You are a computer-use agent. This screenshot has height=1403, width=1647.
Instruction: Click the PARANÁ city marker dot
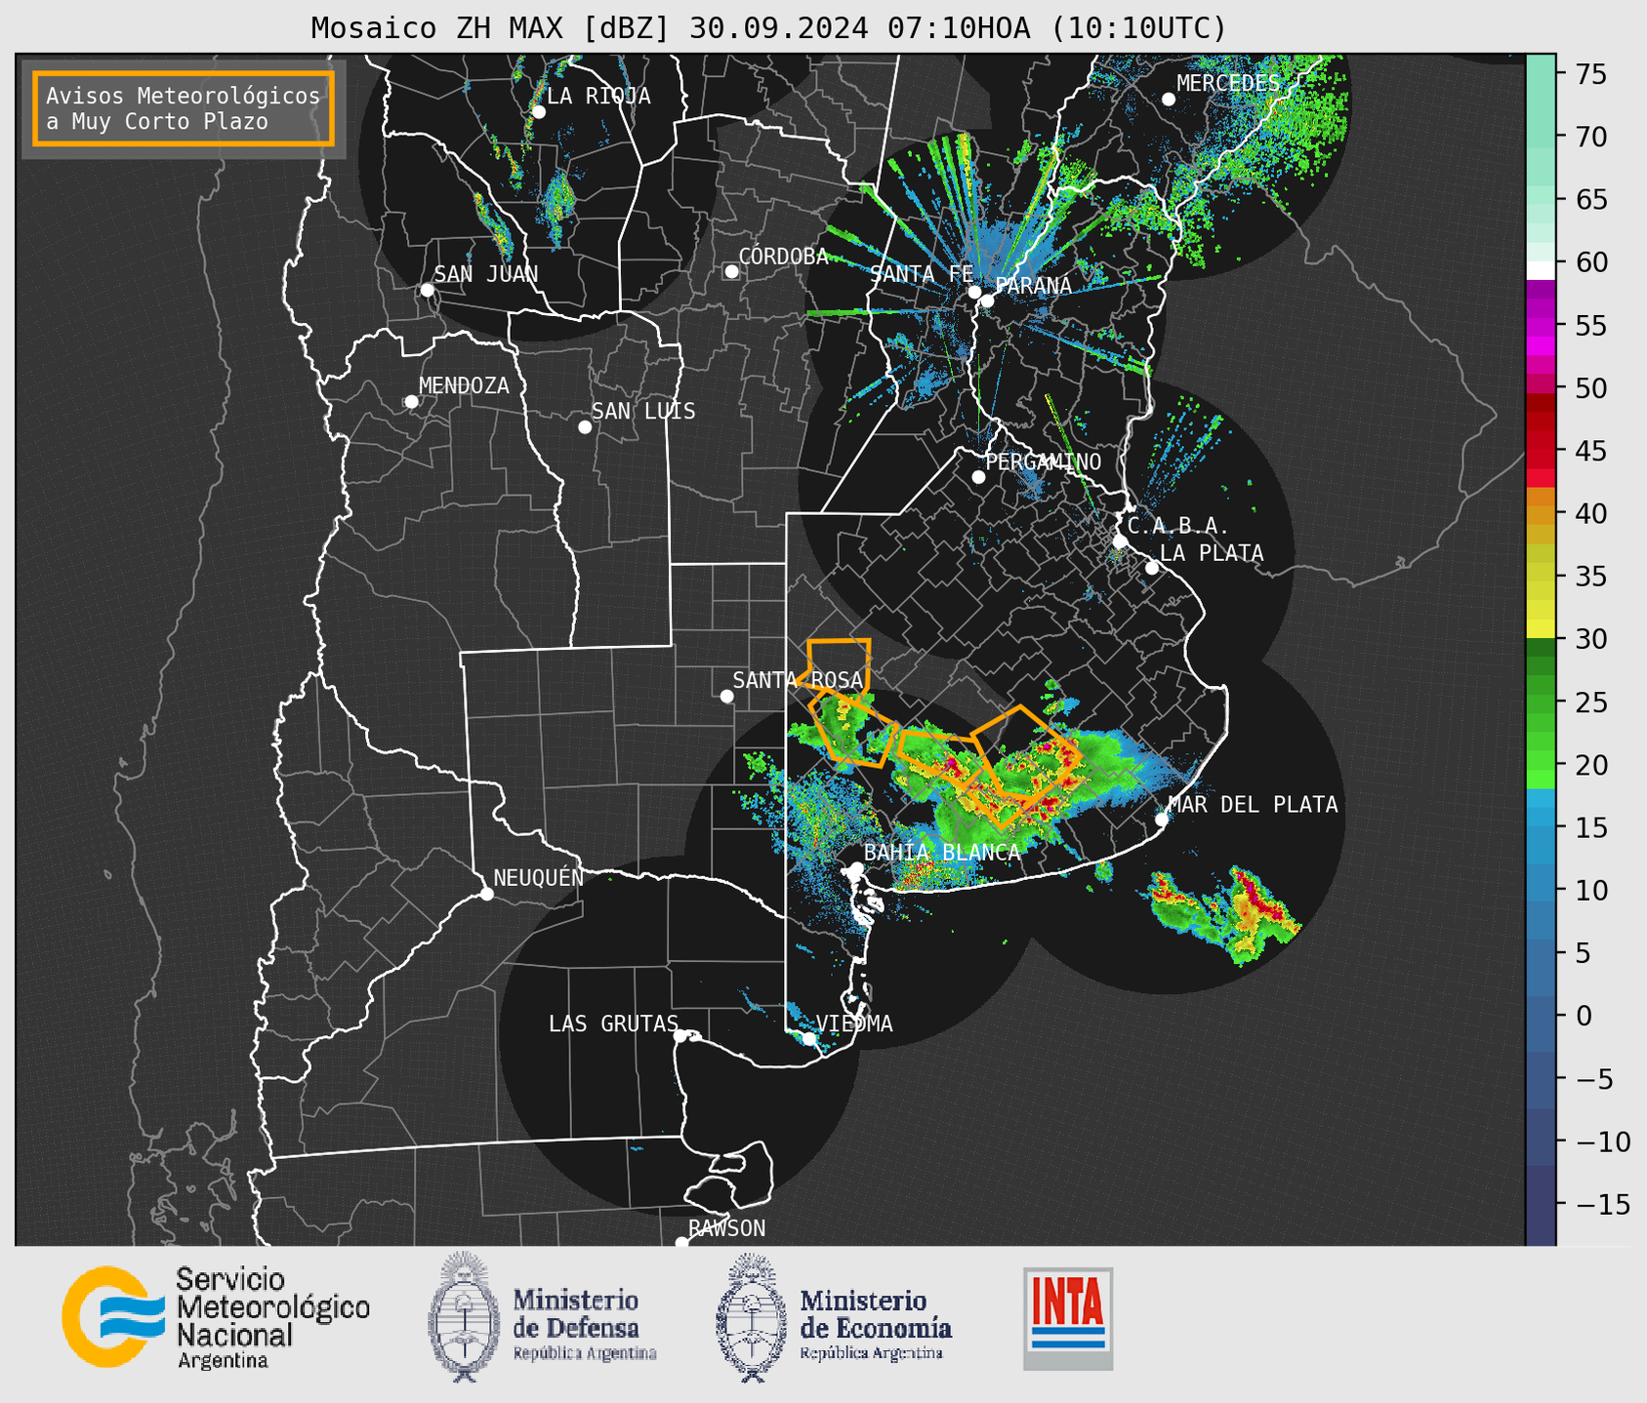[x=987, y=301]
